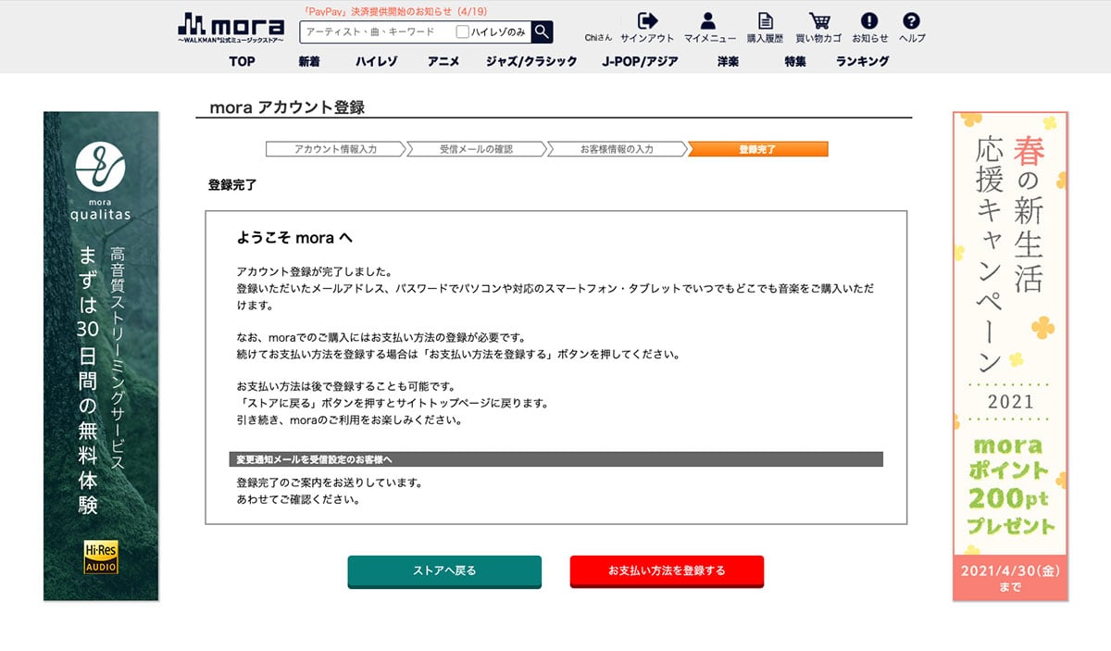Open the 特集 navigation item

(x=794, y=61)
